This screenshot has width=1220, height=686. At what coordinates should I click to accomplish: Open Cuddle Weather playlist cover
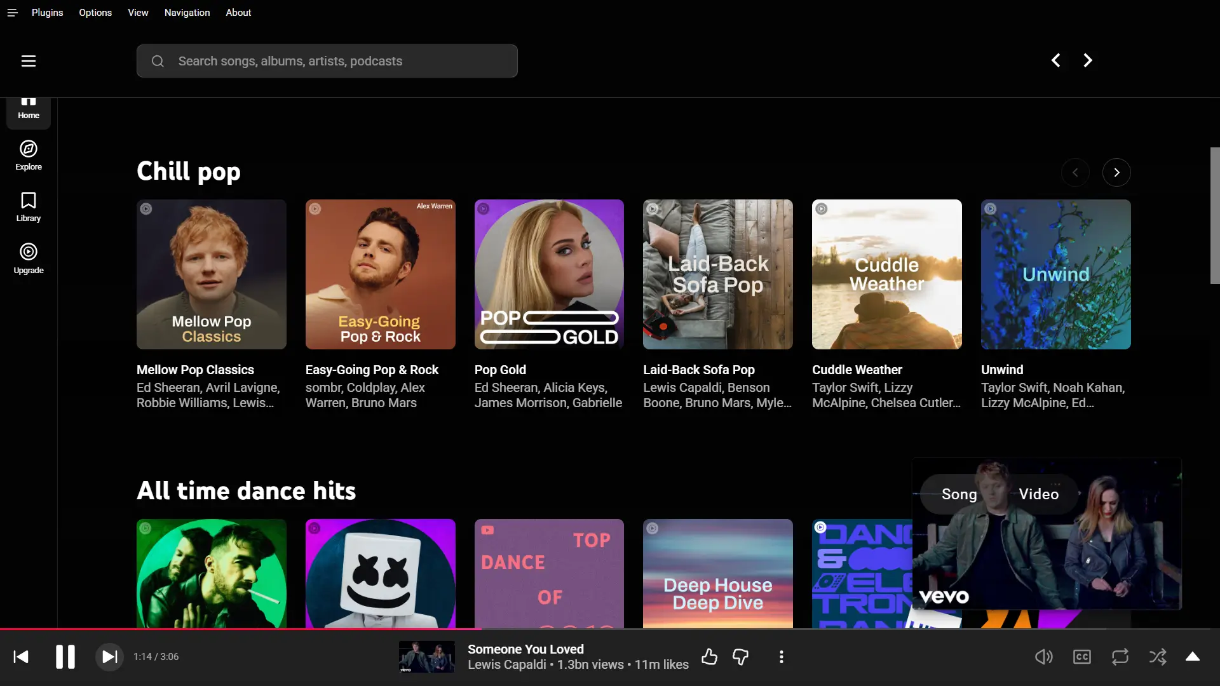pos(887,274)
